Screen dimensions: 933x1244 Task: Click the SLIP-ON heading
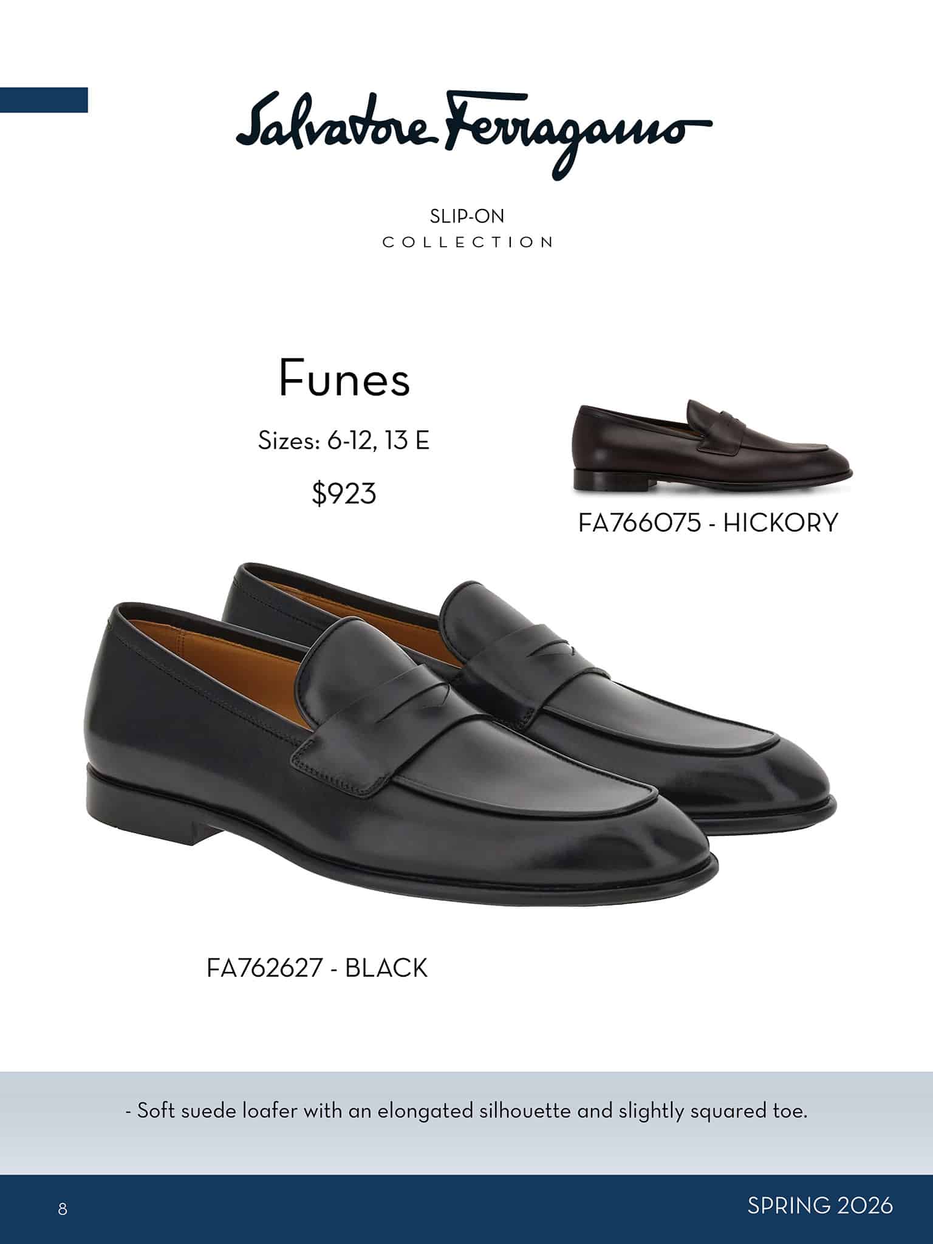tap(467, 216)
